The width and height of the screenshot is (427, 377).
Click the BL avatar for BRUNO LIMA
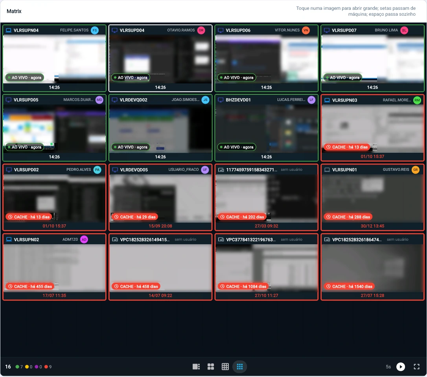[x=405, y=30]
